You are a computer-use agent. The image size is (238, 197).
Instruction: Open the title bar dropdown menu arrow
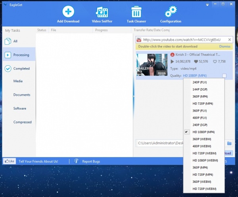[207, 4]
